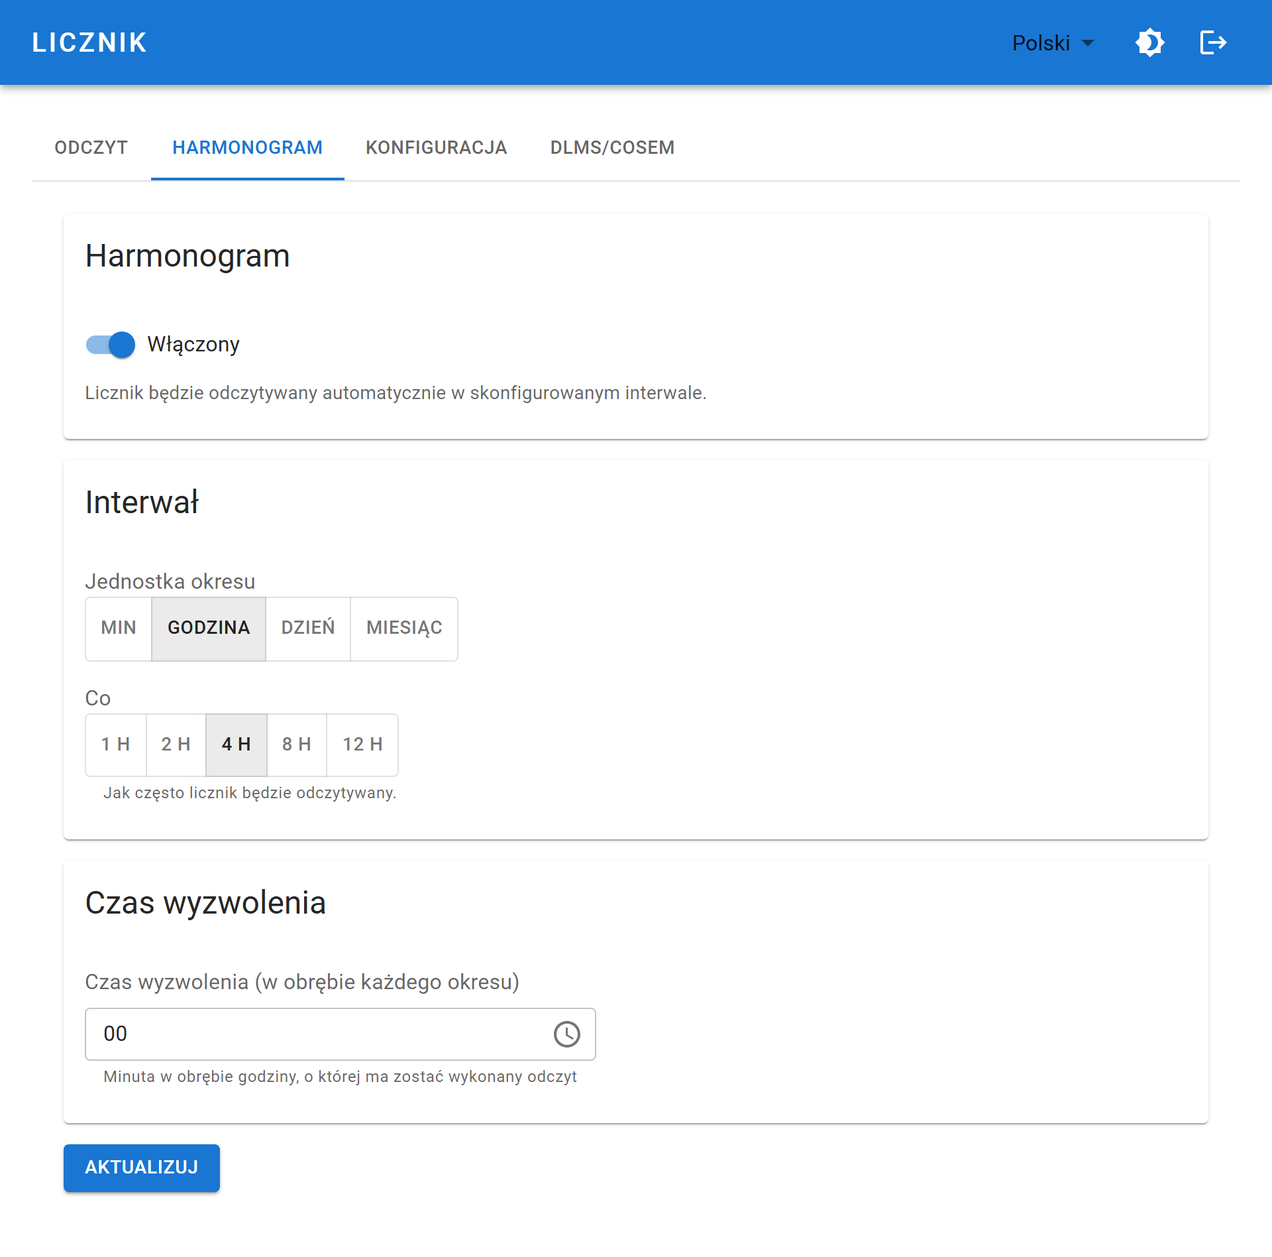The width and height of the screenshot is (1272, 1257).
Task: Click the LICZNIK logo title
Action: (89, 43)
